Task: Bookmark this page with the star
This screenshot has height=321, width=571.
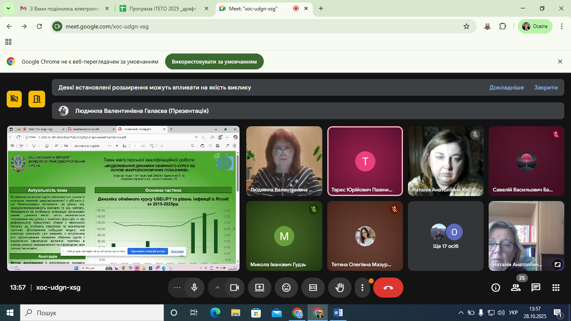Action: [466, 26]
